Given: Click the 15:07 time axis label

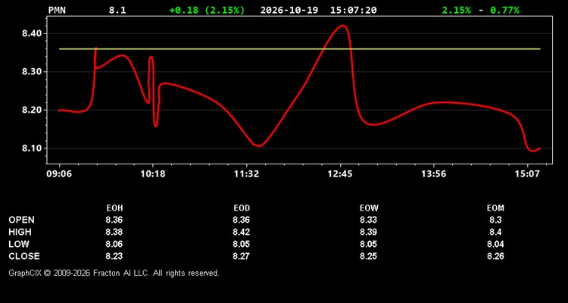Looking at the screenshot, I should [x=527, y=174].
